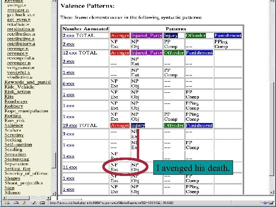Image resolution: width=276 pixels, height=207 pixels.
Task: Select vindictive.a in the sidebar
Action: [20, 77]
